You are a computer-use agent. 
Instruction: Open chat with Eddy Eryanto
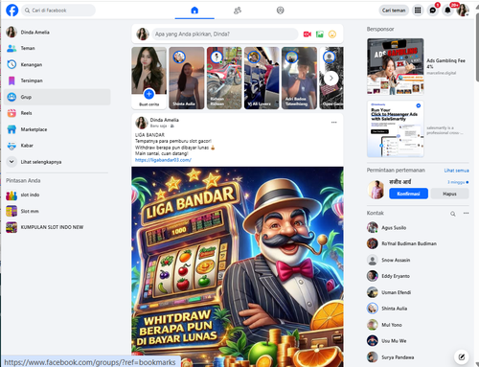coord(418,276)
